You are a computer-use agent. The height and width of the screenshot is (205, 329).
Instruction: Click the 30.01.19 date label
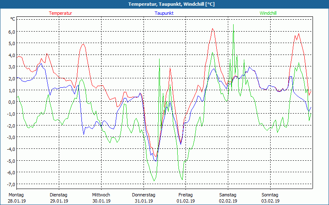[x=101, y=201]
